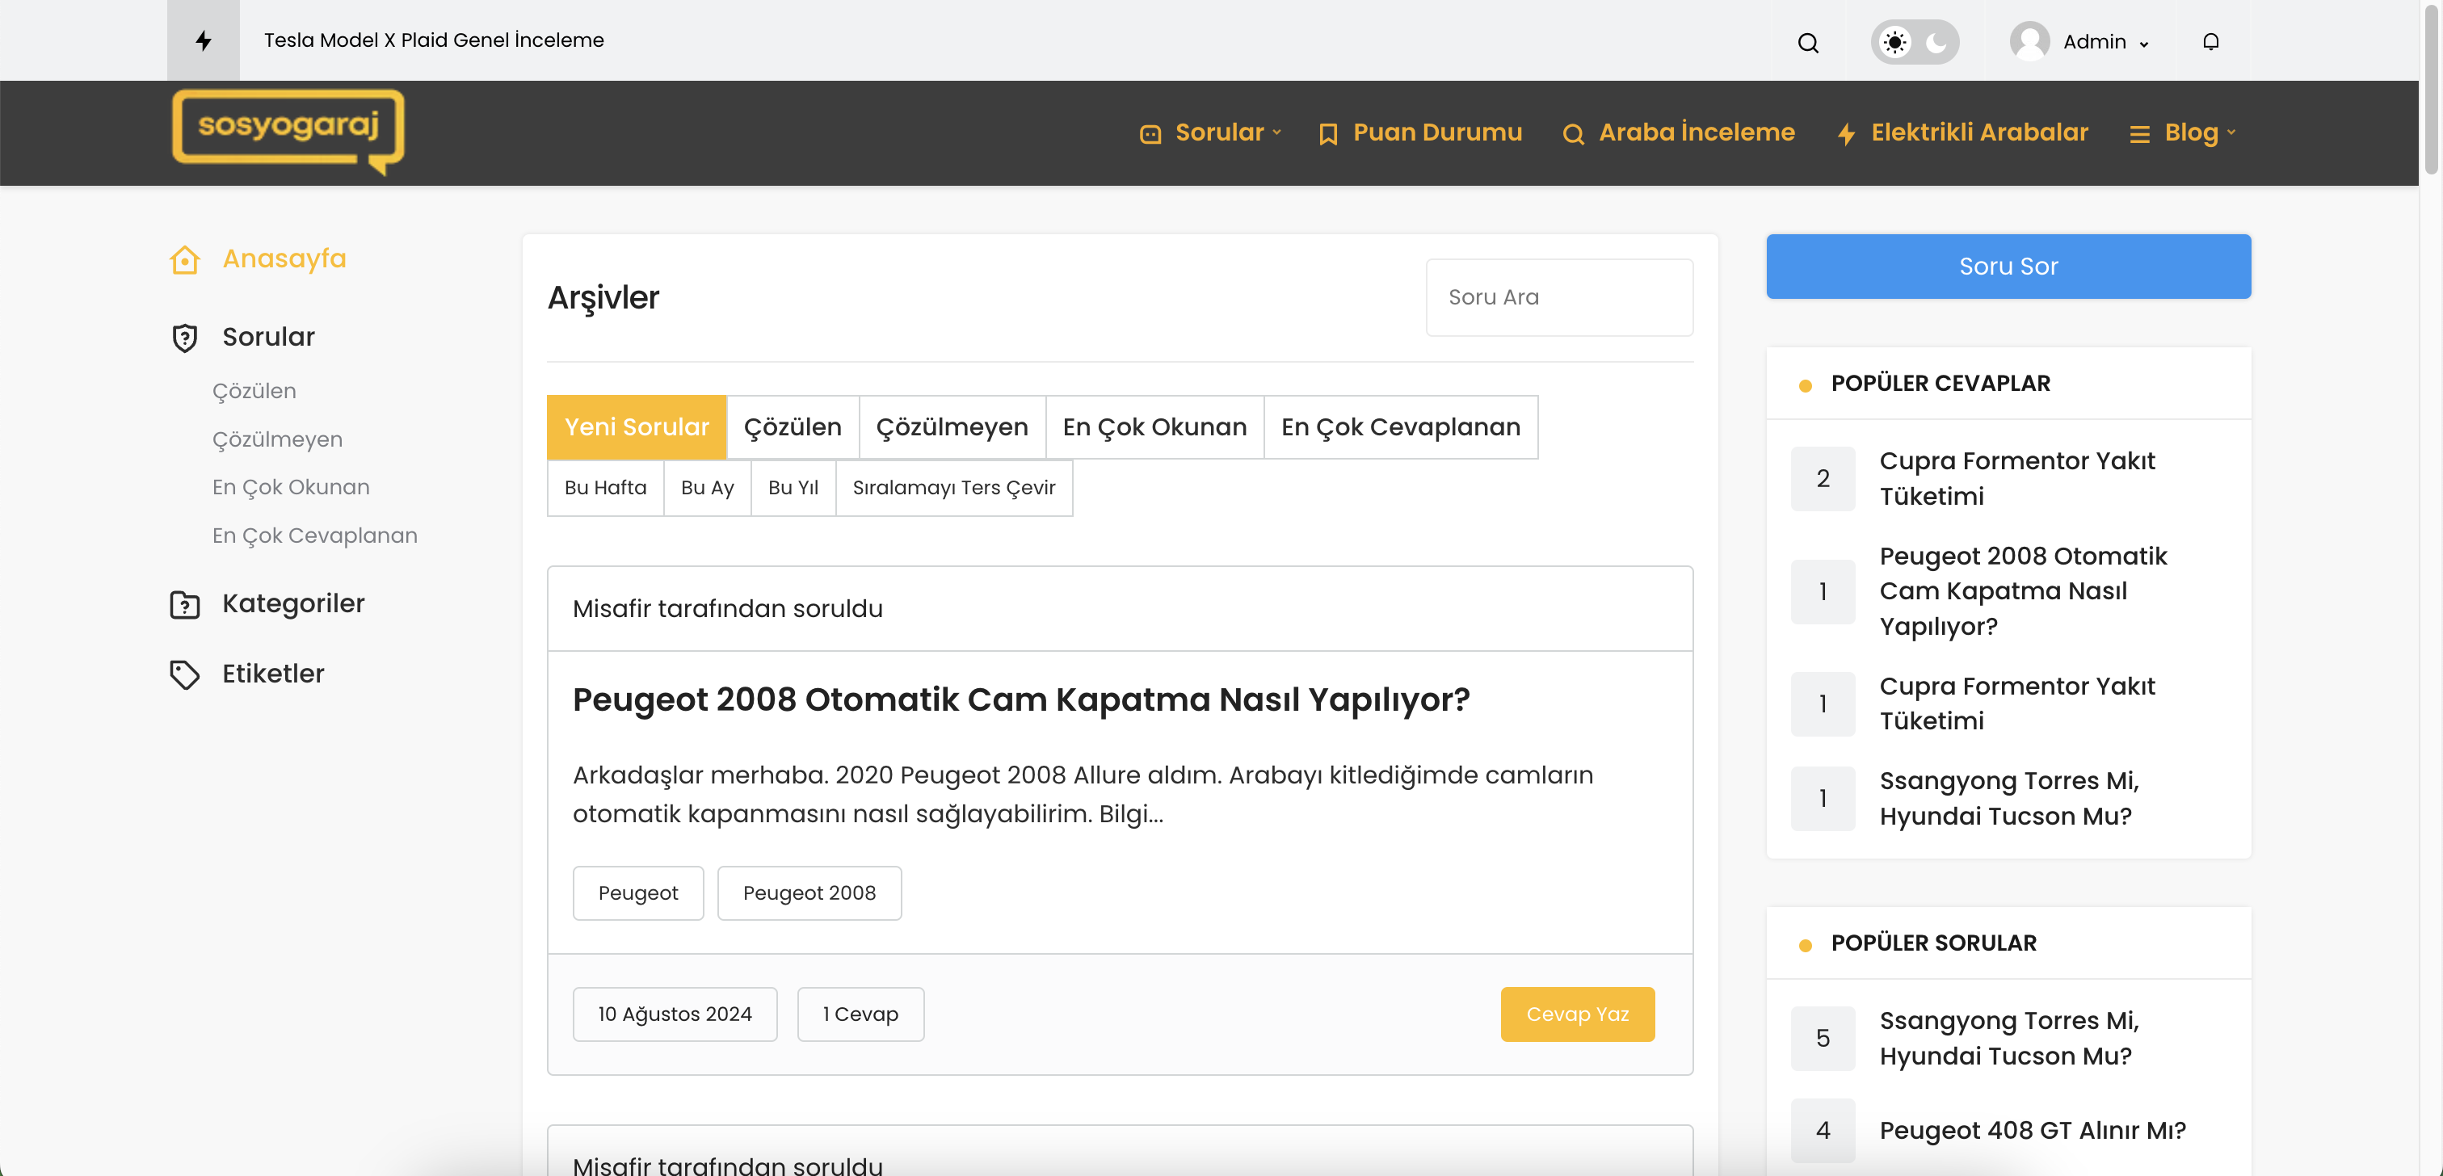Open notifications bell icon
The width and height of the screenshot is (2443, 1176).
point(2210,42)
